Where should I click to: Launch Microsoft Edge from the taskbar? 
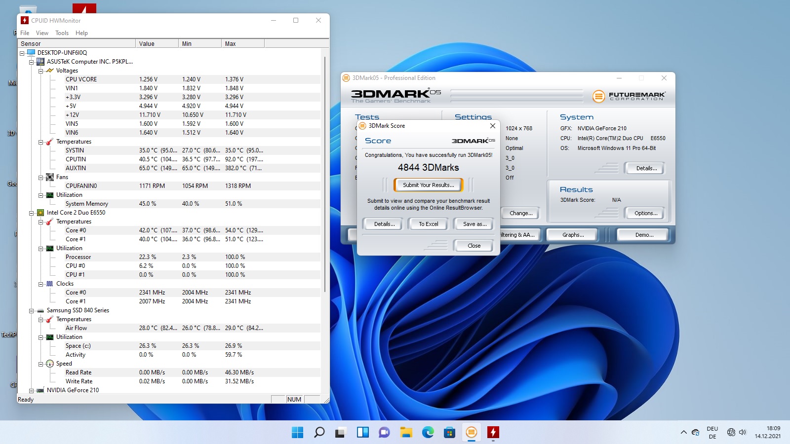click(428, 433)
